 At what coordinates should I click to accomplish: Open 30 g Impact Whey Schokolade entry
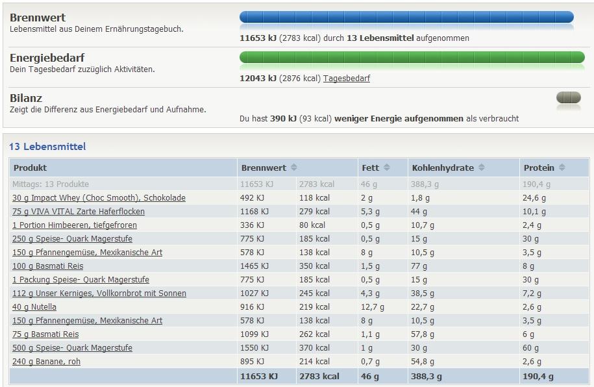coord(99,198)
